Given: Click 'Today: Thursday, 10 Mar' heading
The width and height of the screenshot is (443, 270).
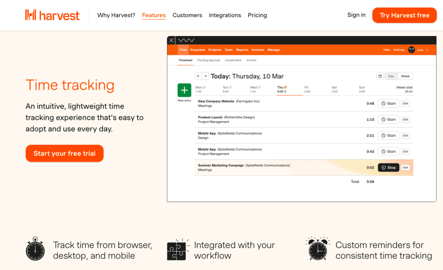Looking at the screenshot, I should (x=247, y=76).
